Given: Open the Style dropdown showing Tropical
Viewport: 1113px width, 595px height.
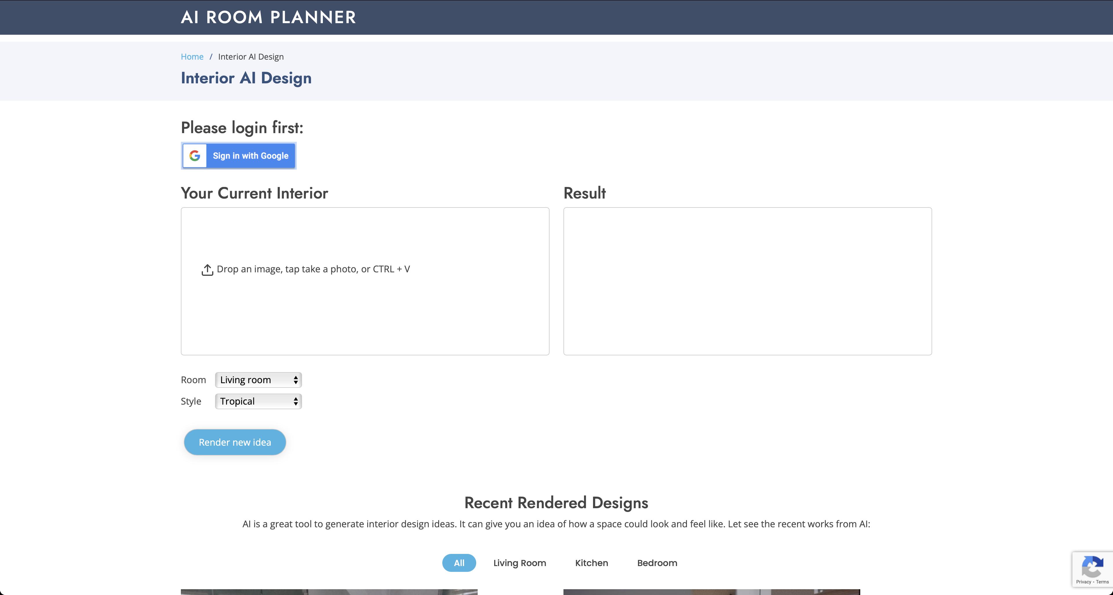Looking at the screenshot, I should (x=258, y=401).
